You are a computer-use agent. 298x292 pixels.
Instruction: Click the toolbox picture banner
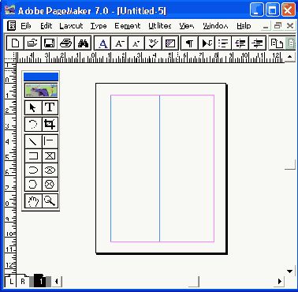41,90
